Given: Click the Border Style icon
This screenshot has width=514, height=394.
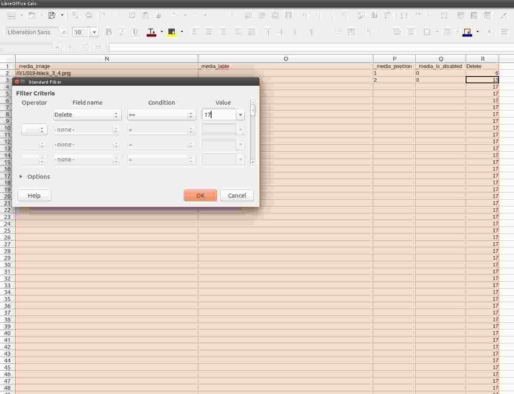Looking at the screenshot, I should pos(447,32).
